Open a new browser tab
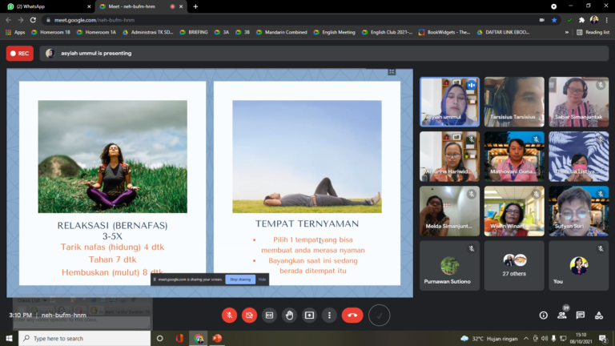The height and width of the screenshot is (346, 615). point(195,6)
